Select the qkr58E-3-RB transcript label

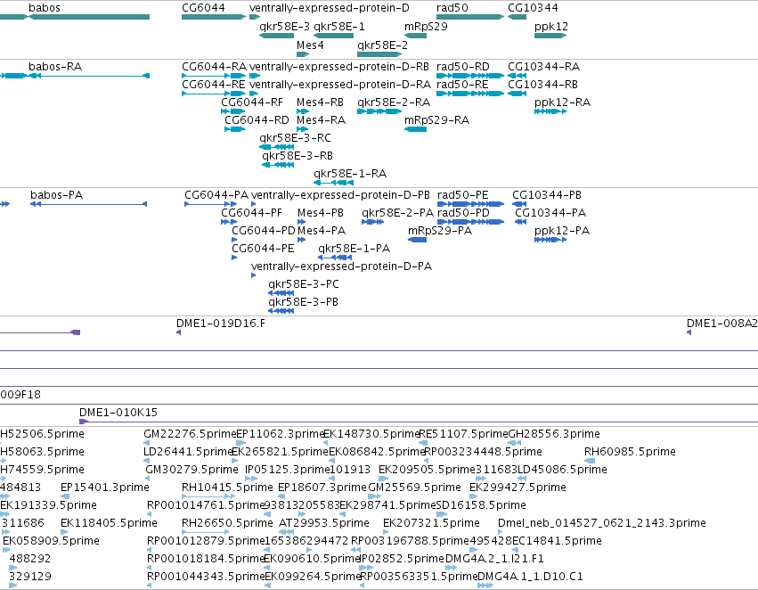pyautogui.click(x=297, y=156)
